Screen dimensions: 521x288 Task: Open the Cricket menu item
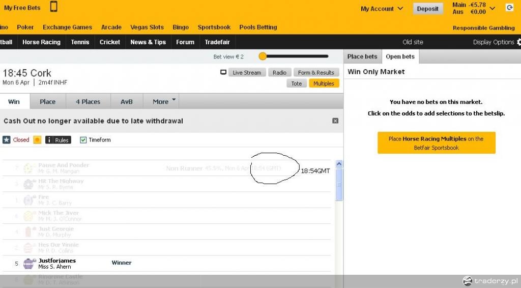point(110,42)
